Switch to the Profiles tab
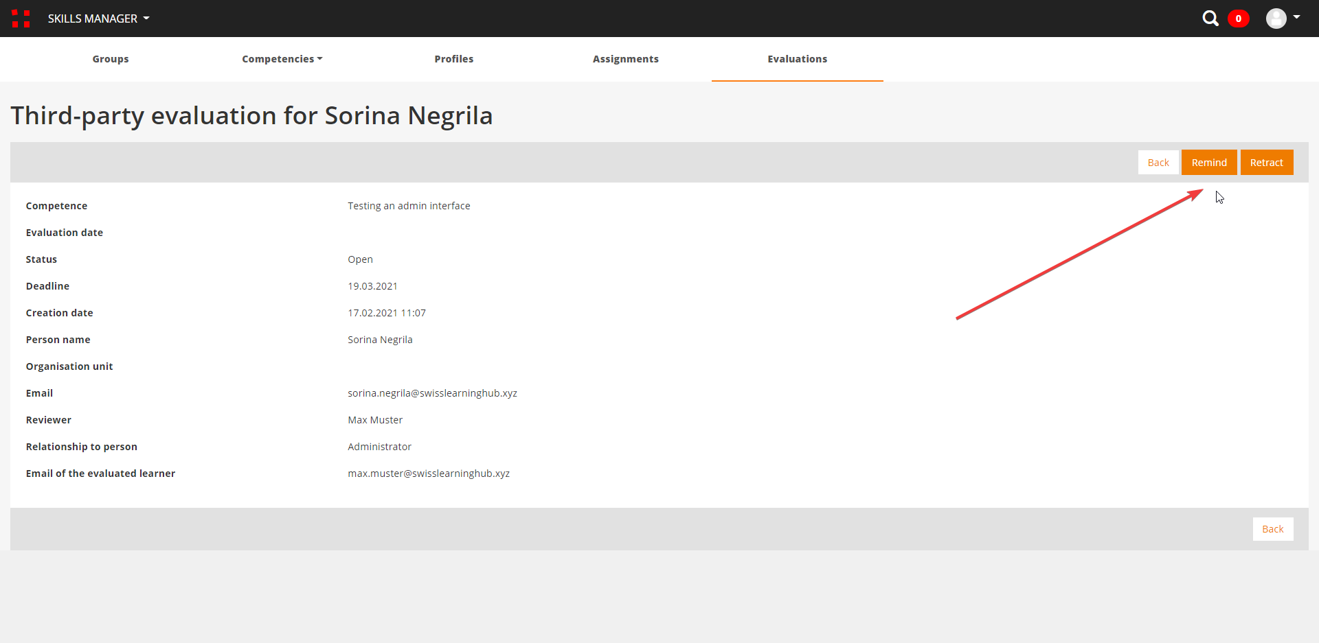Screen dimensions: 1319x643 point(453,59)
